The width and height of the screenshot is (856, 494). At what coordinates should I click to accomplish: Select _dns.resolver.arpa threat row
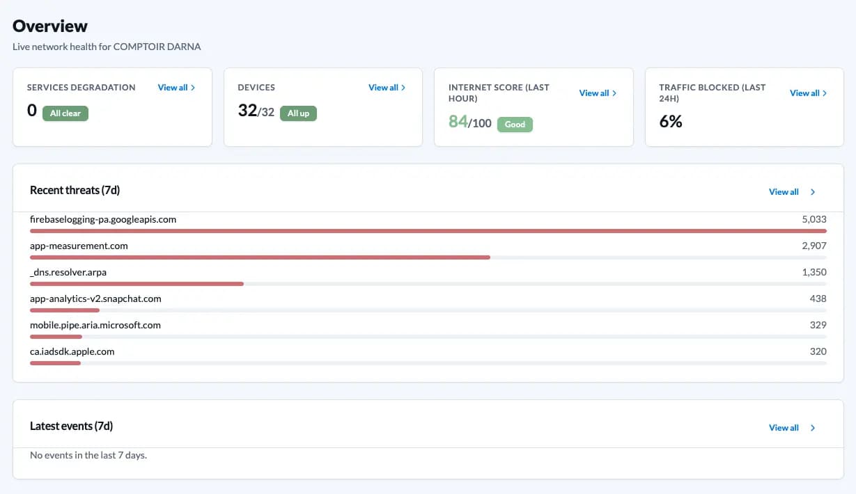428,277
